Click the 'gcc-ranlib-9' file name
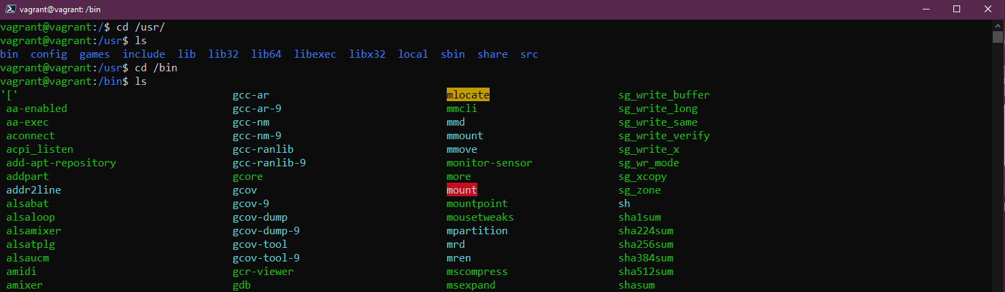This screenshot has height=292, width=1005. [269, 163]
